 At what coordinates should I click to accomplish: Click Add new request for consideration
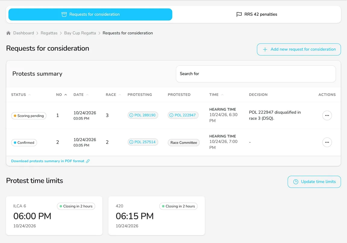click(299, 49)
